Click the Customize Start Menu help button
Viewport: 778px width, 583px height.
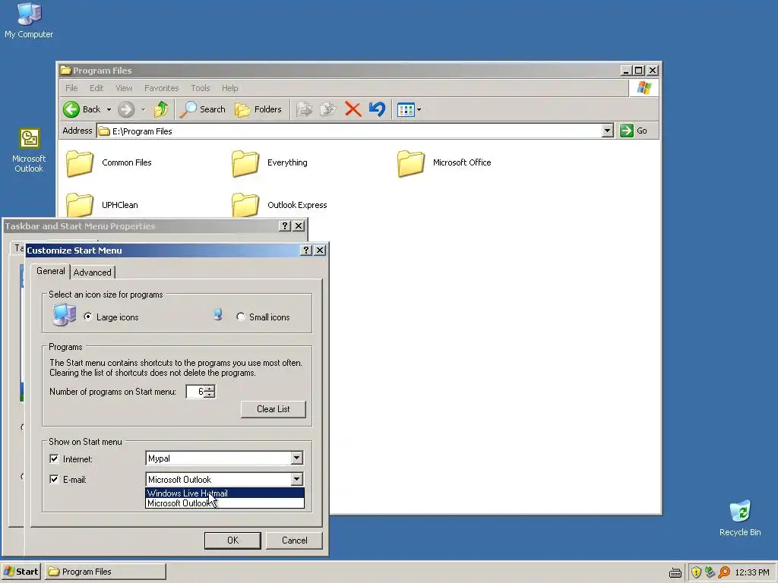click(x=305, y=251)
